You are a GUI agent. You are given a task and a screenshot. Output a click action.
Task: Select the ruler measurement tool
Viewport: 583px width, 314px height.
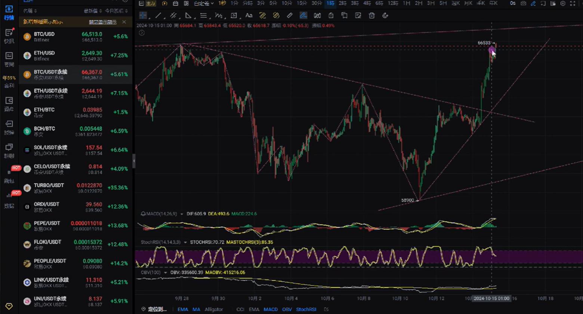click(x=289, y=16)
